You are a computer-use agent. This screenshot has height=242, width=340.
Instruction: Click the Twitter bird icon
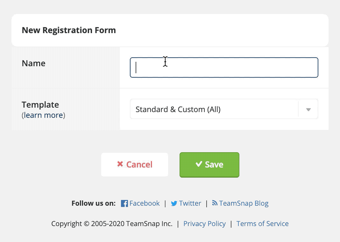[x=174, y=203]
